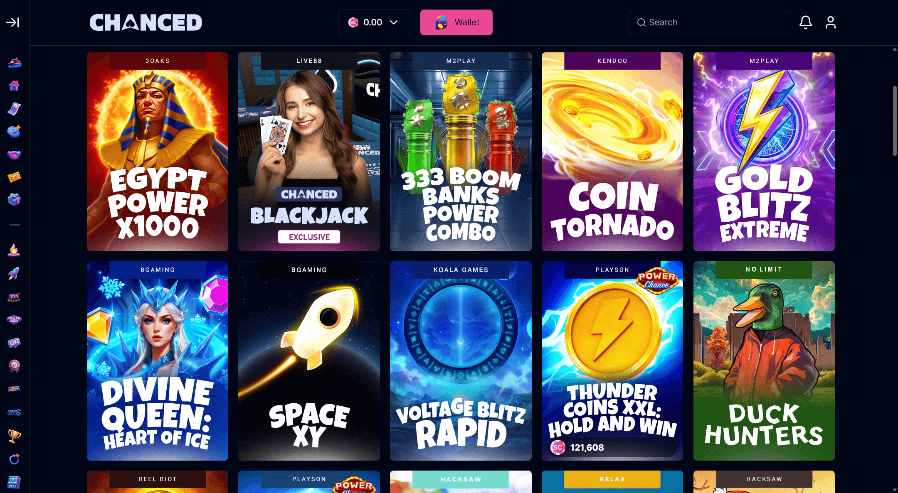898x493 pixels.
Task: Click the cruise ship sidebar icon
Action: tap(14, 63)
